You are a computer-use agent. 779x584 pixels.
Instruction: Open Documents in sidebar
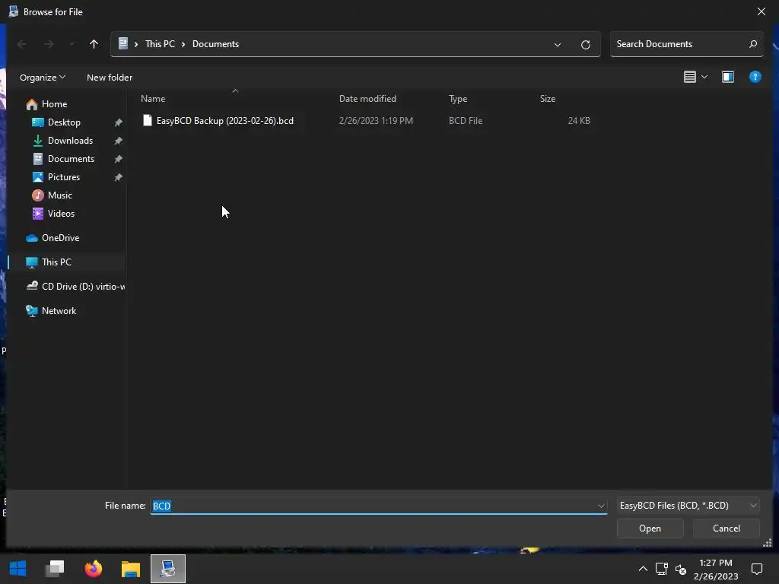71,159
